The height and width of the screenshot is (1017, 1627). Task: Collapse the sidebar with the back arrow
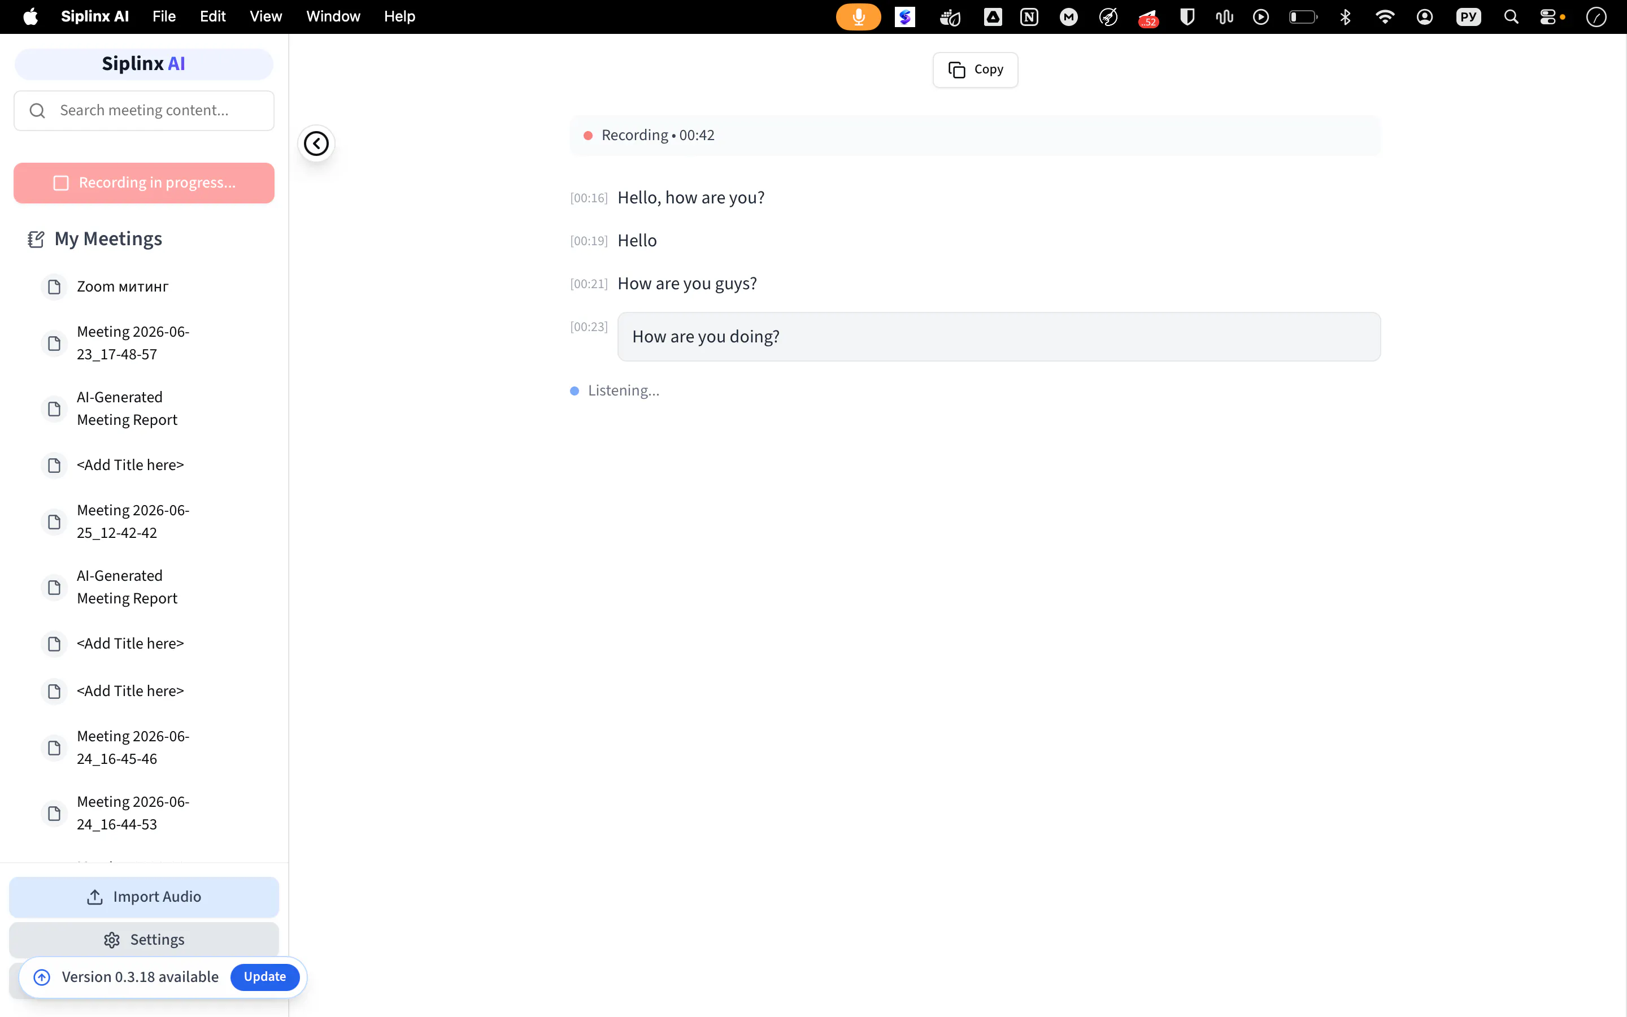coord(316,144)
